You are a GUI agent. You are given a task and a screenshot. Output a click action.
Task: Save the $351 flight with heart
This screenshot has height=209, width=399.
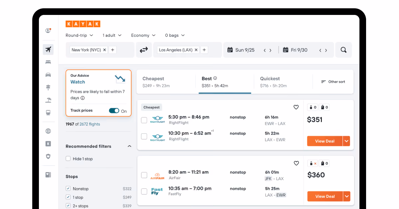[x=296, y=107]
